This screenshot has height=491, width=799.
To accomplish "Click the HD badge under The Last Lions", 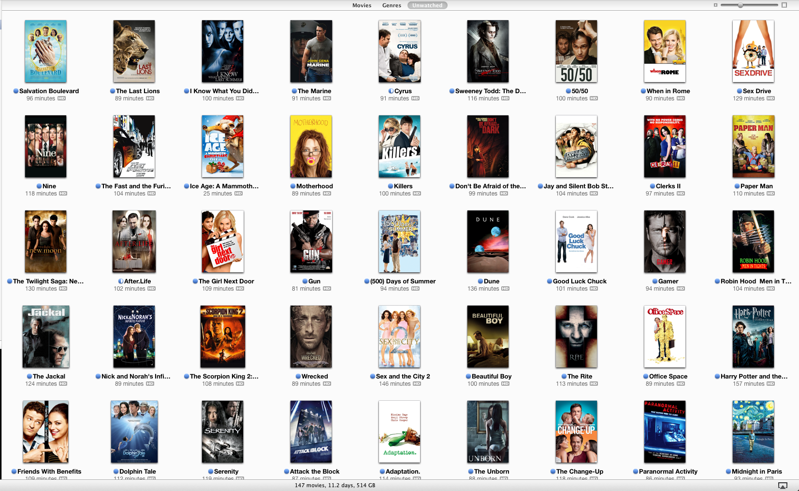I will 150,98.
